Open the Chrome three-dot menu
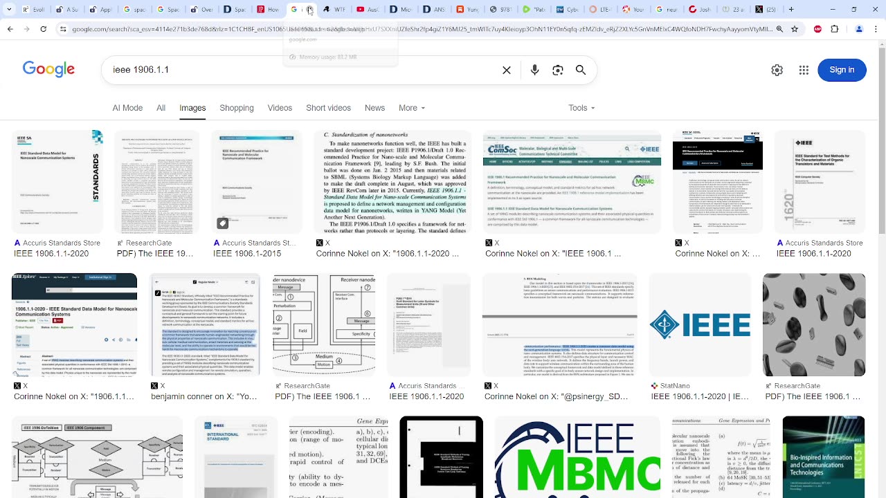 point(876,30)
